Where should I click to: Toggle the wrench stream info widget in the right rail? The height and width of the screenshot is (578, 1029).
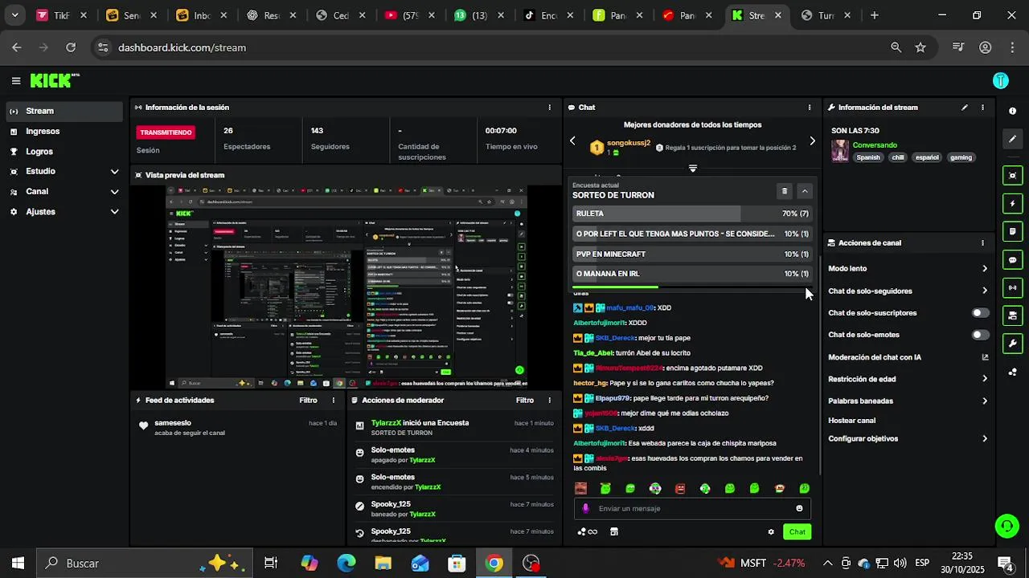click(1013, 344)
